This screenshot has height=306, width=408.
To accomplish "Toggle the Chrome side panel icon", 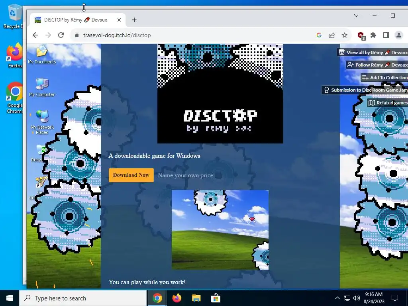I will (x=386, y=35).
